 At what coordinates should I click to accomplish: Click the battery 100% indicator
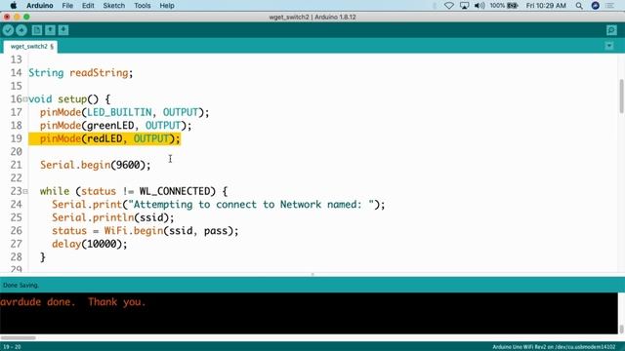(504, 6)
